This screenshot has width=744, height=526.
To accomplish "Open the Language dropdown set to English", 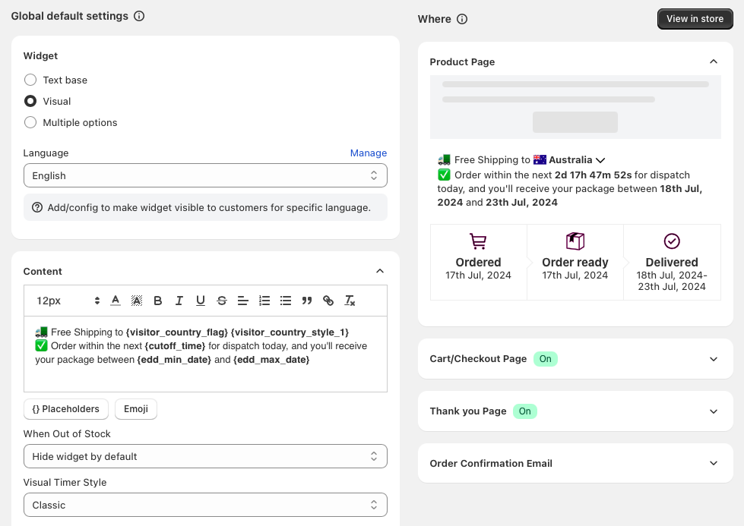I will coord(205,175).
